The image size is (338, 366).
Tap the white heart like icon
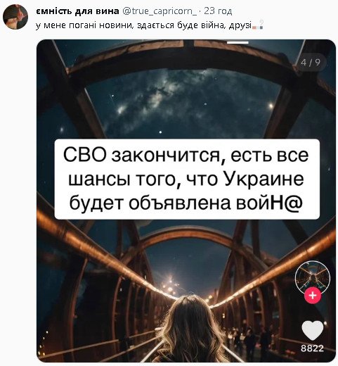(313, 330)
